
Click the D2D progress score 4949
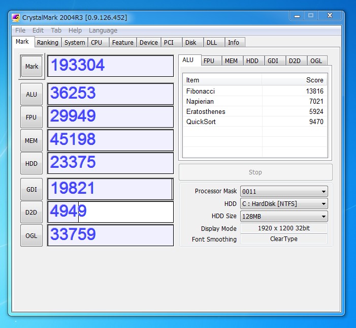(x=111, y=212)
